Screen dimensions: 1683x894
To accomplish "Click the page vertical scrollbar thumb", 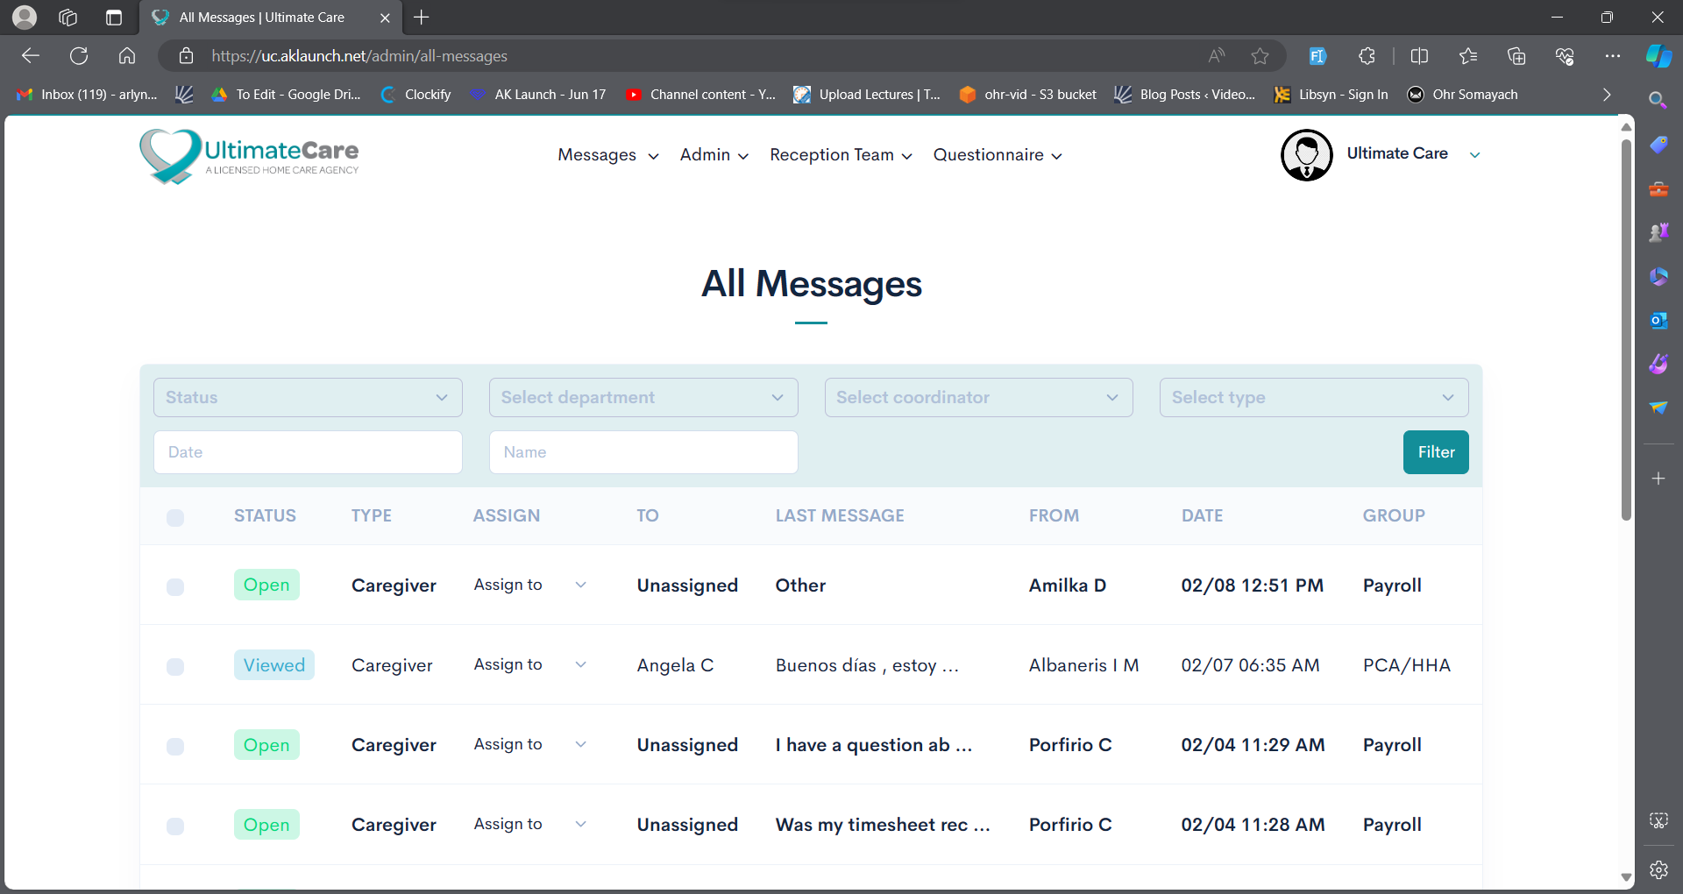I will pos(1626,329).
